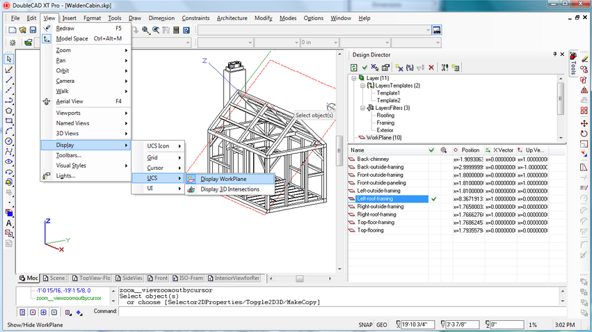Pick the Text tool letter A
Screen dimensions: 592x332
coord(9,223)
